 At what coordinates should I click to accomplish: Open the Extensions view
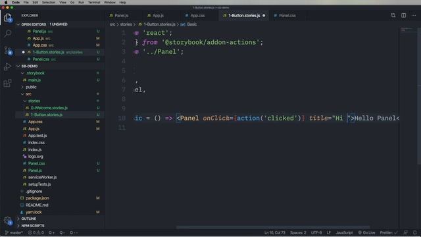tap(8, 83)
